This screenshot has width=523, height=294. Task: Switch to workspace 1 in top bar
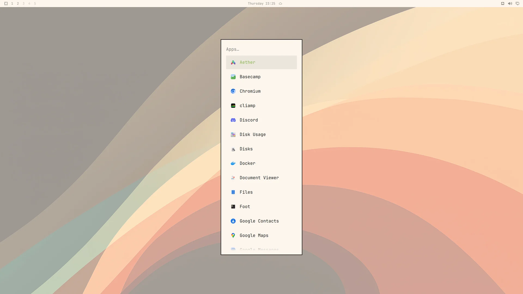[x=12, y=4]
